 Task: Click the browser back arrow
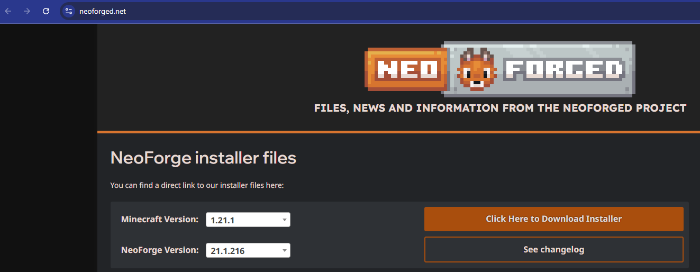pos(8,11)
